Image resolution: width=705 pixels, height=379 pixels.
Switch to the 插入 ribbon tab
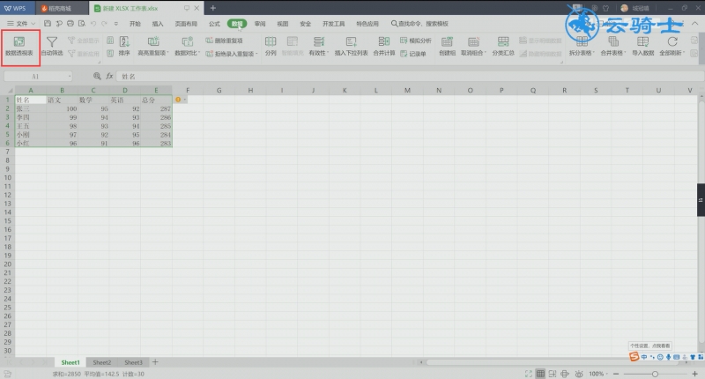pos(158,24)
